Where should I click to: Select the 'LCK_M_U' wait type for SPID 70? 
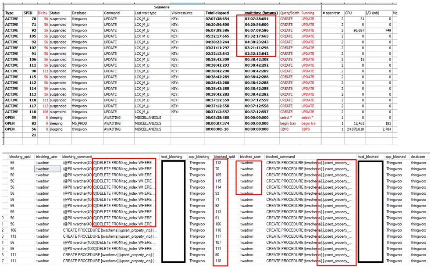(x=142, y=19)
